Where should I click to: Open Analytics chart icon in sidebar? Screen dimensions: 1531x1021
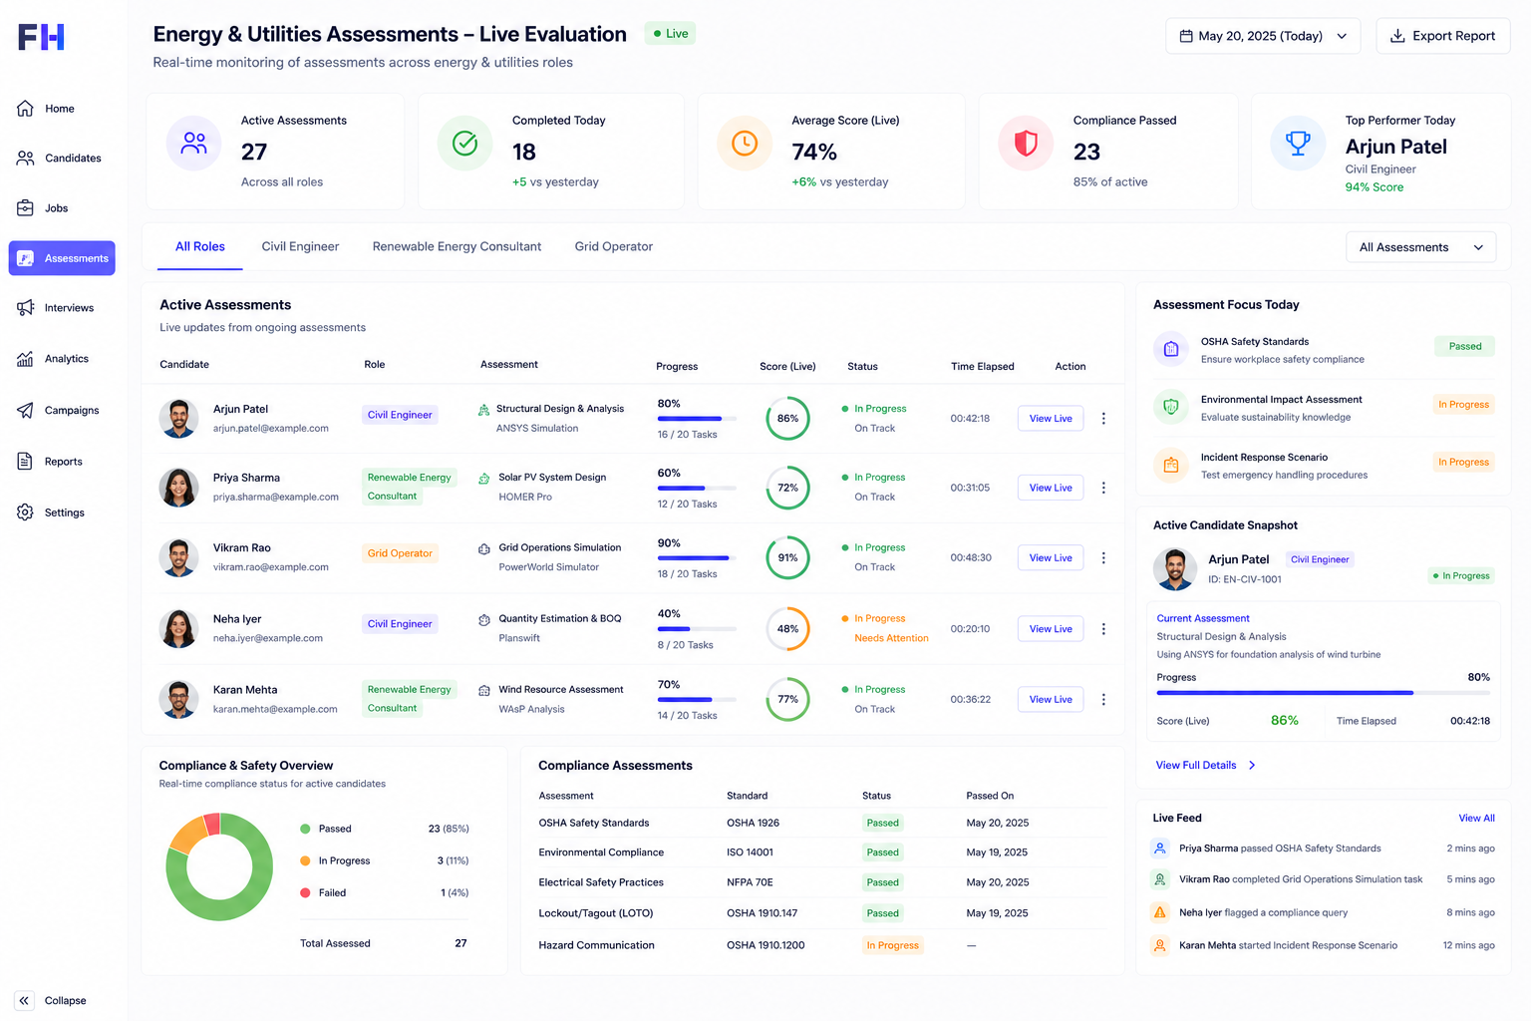[25, 359]
